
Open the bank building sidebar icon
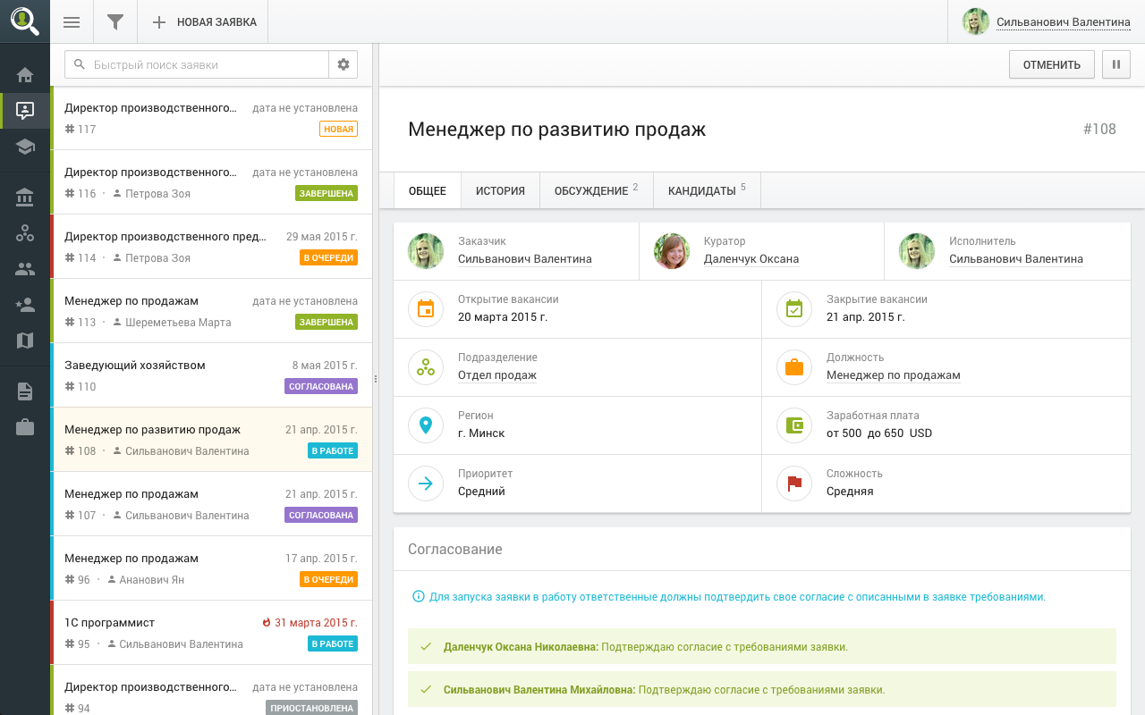click(25, 198)
